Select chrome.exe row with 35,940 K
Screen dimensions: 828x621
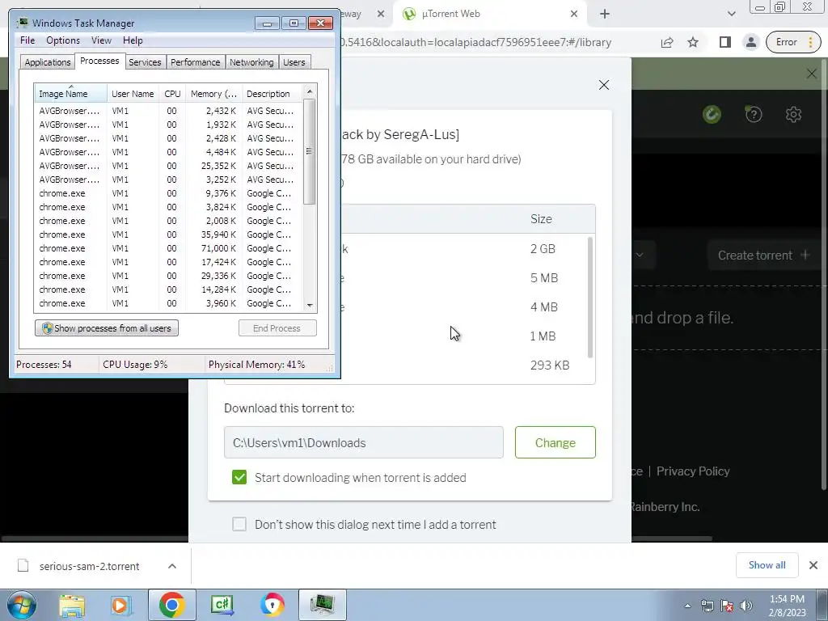pos(169,234)
